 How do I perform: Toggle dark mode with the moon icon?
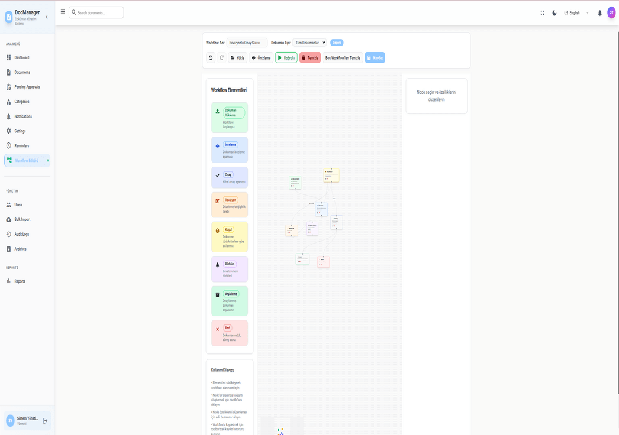click(553, 12)
